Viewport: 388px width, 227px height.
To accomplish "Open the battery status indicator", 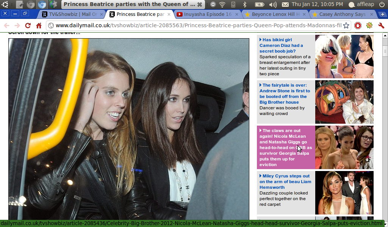I will pyautogui.click(x=260, y=5).
